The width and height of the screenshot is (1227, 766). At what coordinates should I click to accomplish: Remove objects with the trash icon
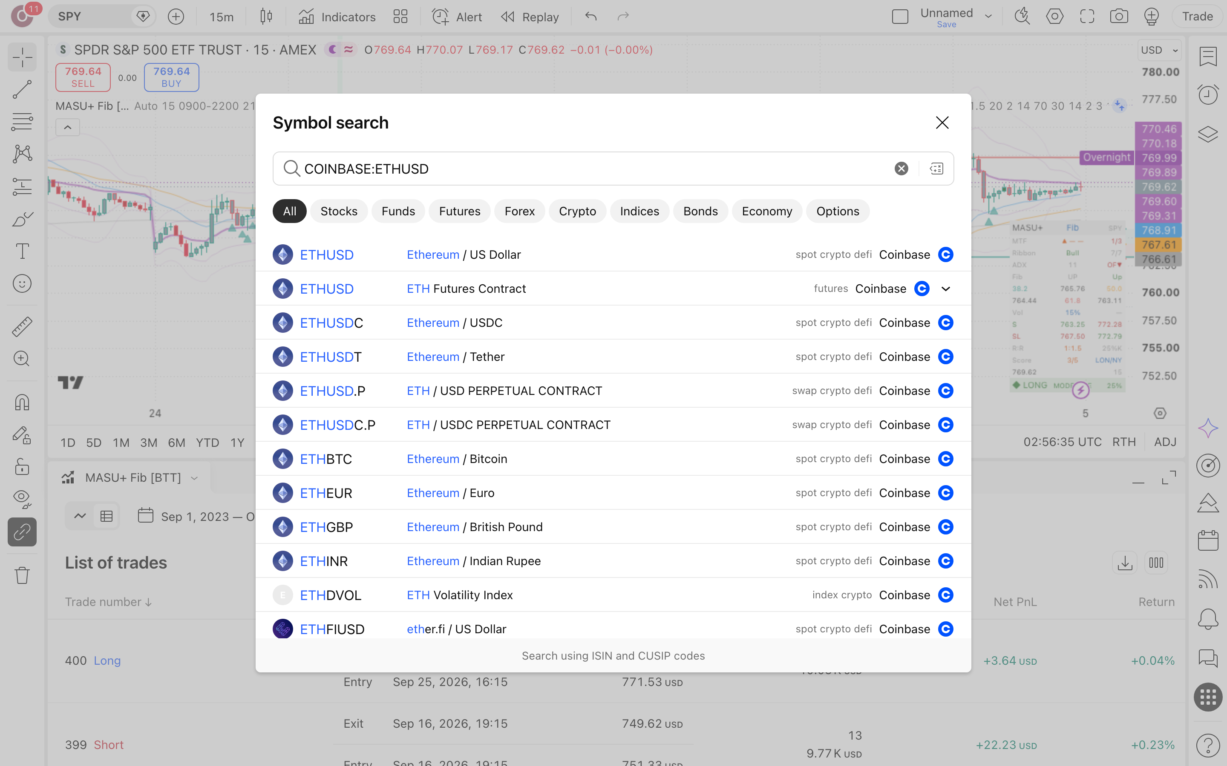click(x=22, y=575)
